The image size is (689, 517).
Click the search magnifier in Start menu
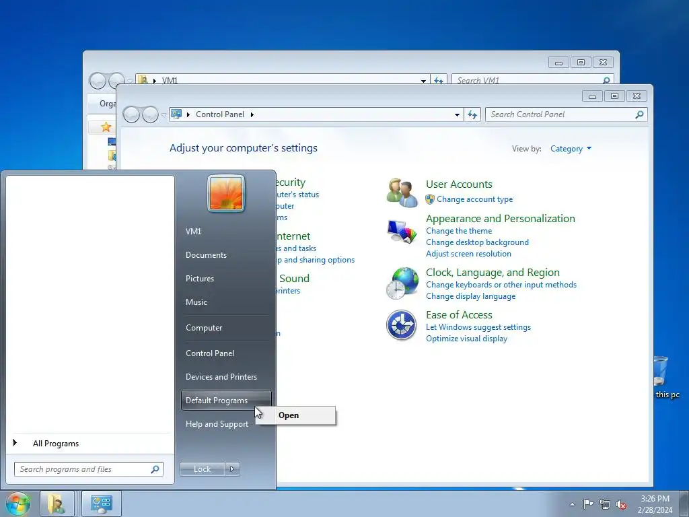pos(155,469)
